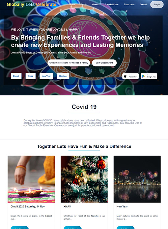Open the Vendors page

96,4
